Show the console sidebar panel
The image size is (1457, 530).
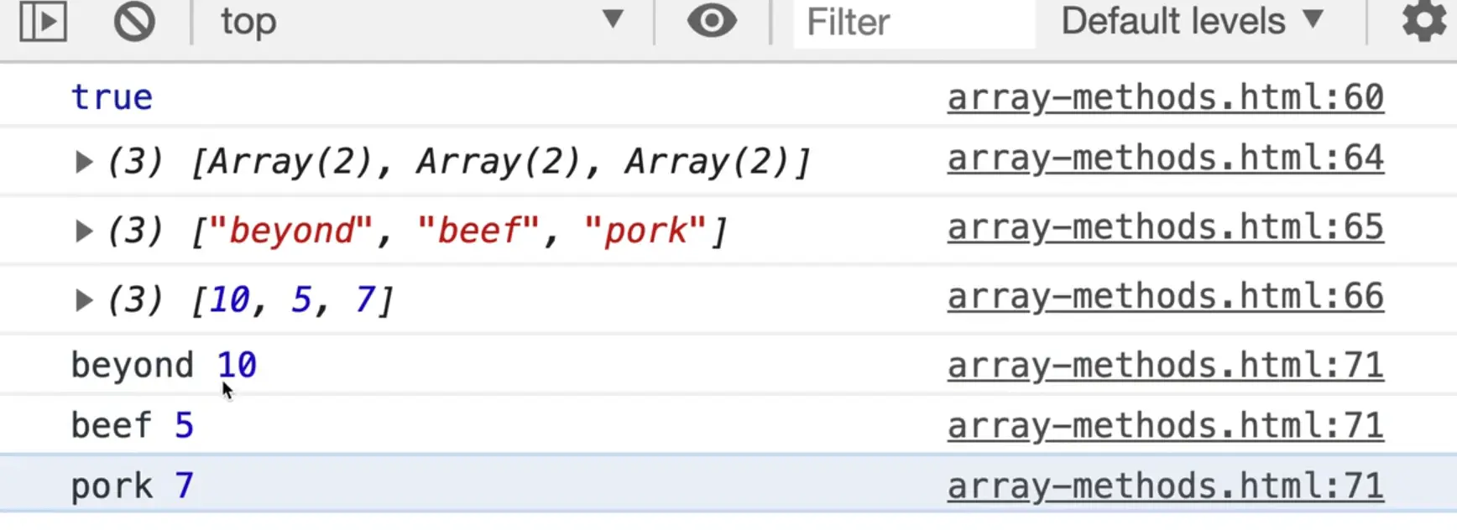pyautogui.click(x=43, y=22)
